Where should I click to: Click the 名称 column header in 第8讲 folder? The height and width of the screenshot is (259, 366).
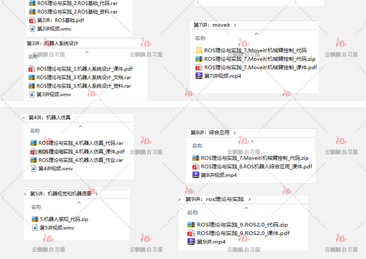pos(197,146)
